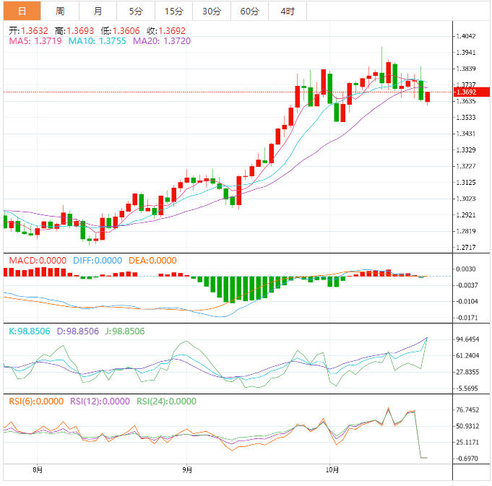Click the red 1.3692 current price label
Image resolution: width=492 pixels, height=486 pixels.
point(472,92)
